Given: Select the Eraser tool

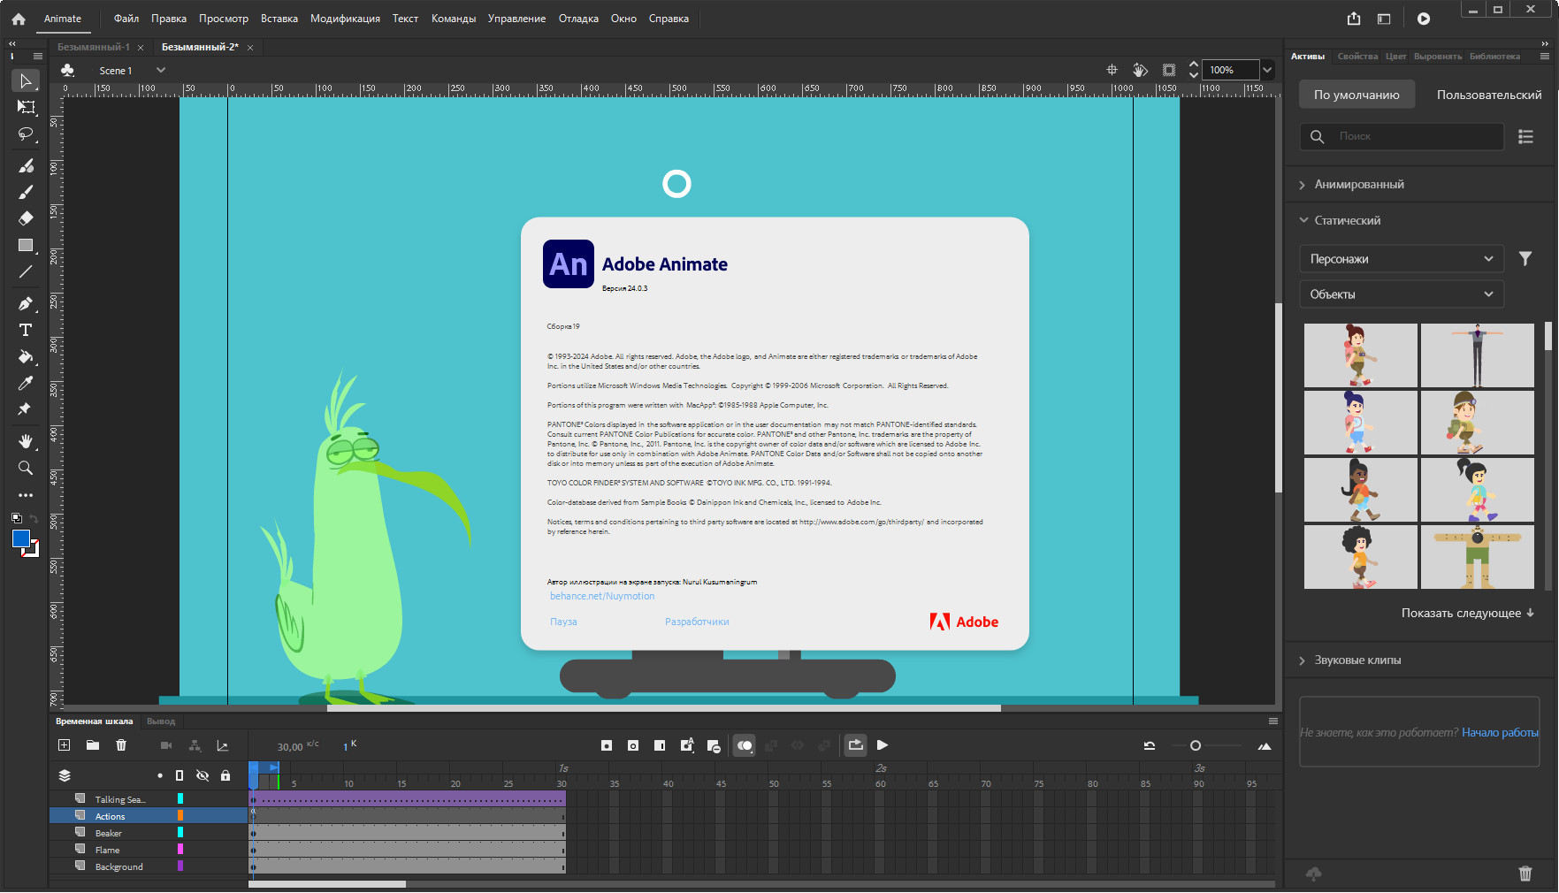Looking at the screenshot, I should click(26, 218).
